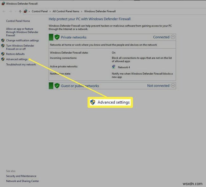Click the Network 4 label
This screenshot has height=187, width=206.
coord(124,67)
